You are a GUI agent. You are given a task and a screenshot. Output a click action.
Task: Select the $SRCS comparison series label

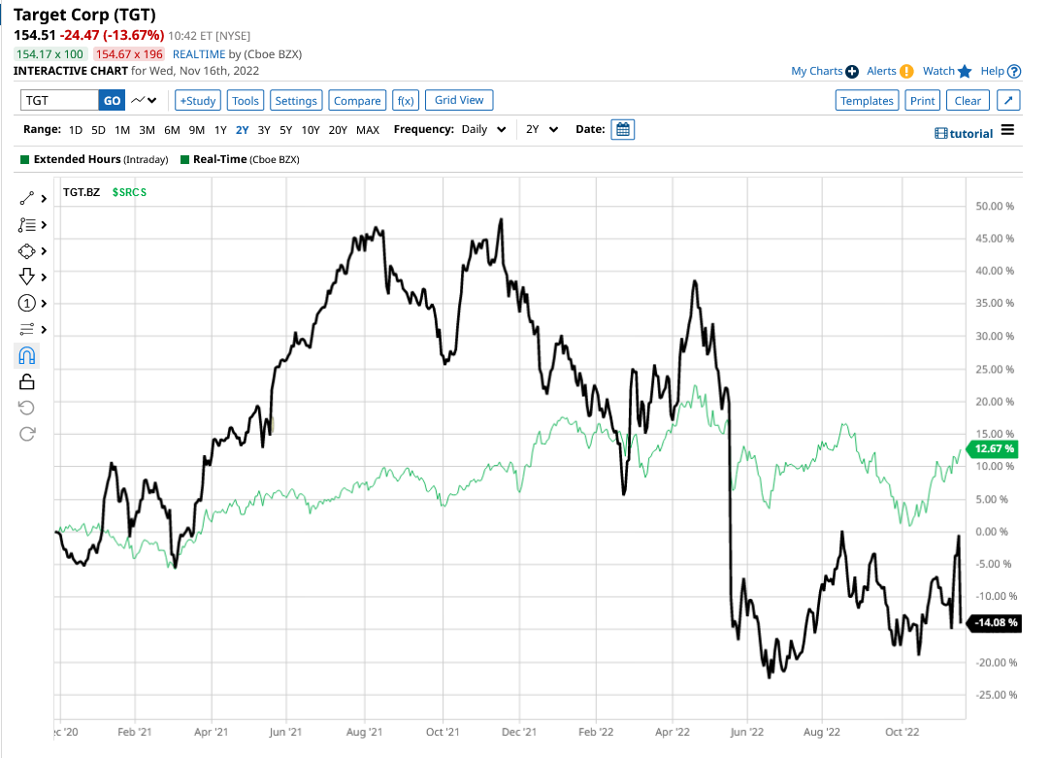point(129,192)
